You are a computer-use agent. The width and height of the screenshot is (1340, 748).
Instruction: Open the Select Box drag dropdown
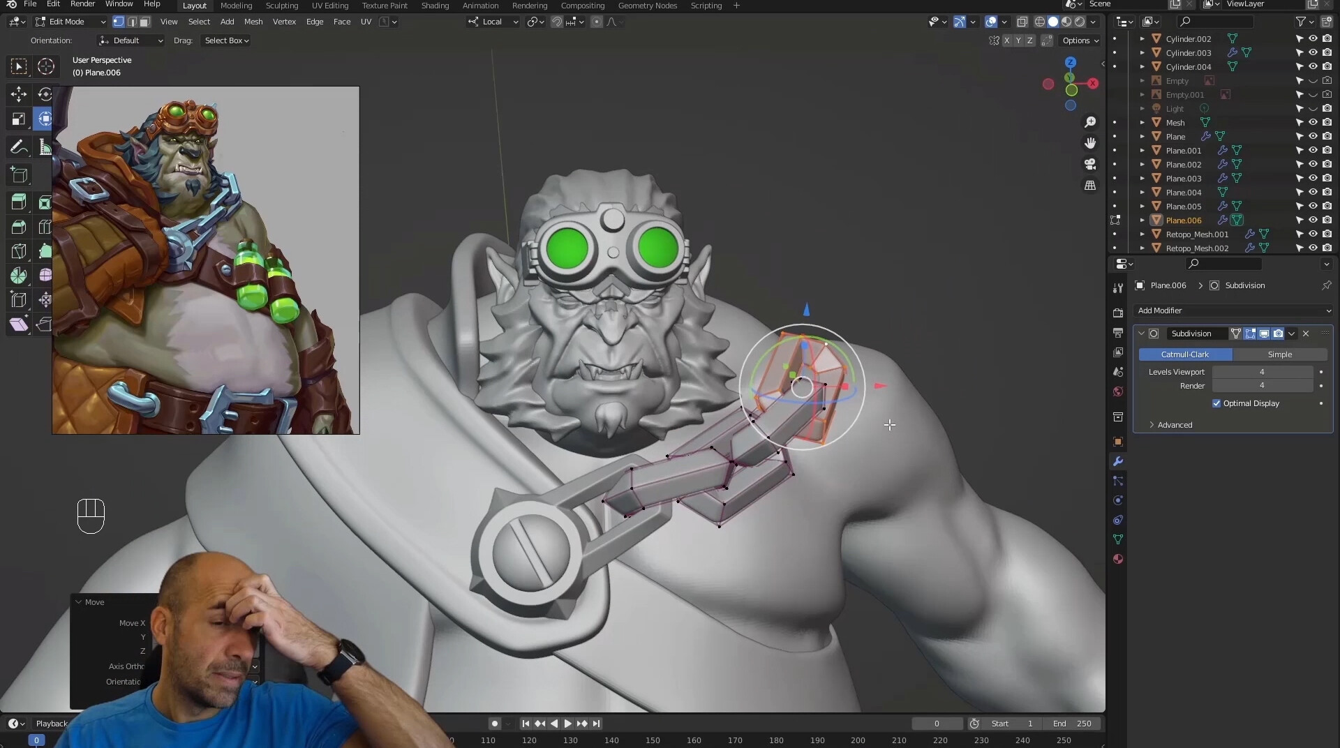pos(225,40)
